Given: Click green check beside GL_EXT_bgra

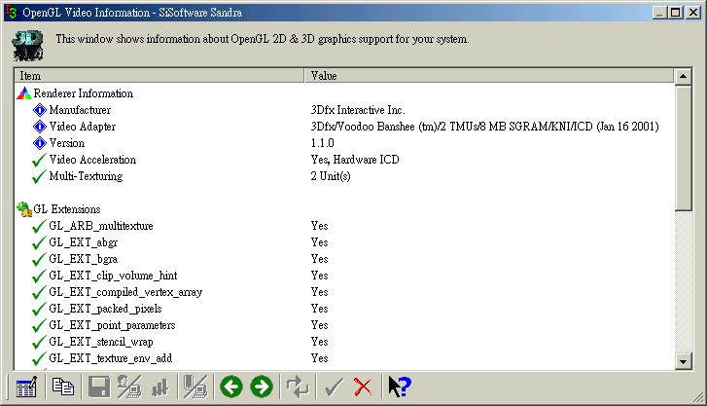Looking at the screenshot, I should point(39,259).
